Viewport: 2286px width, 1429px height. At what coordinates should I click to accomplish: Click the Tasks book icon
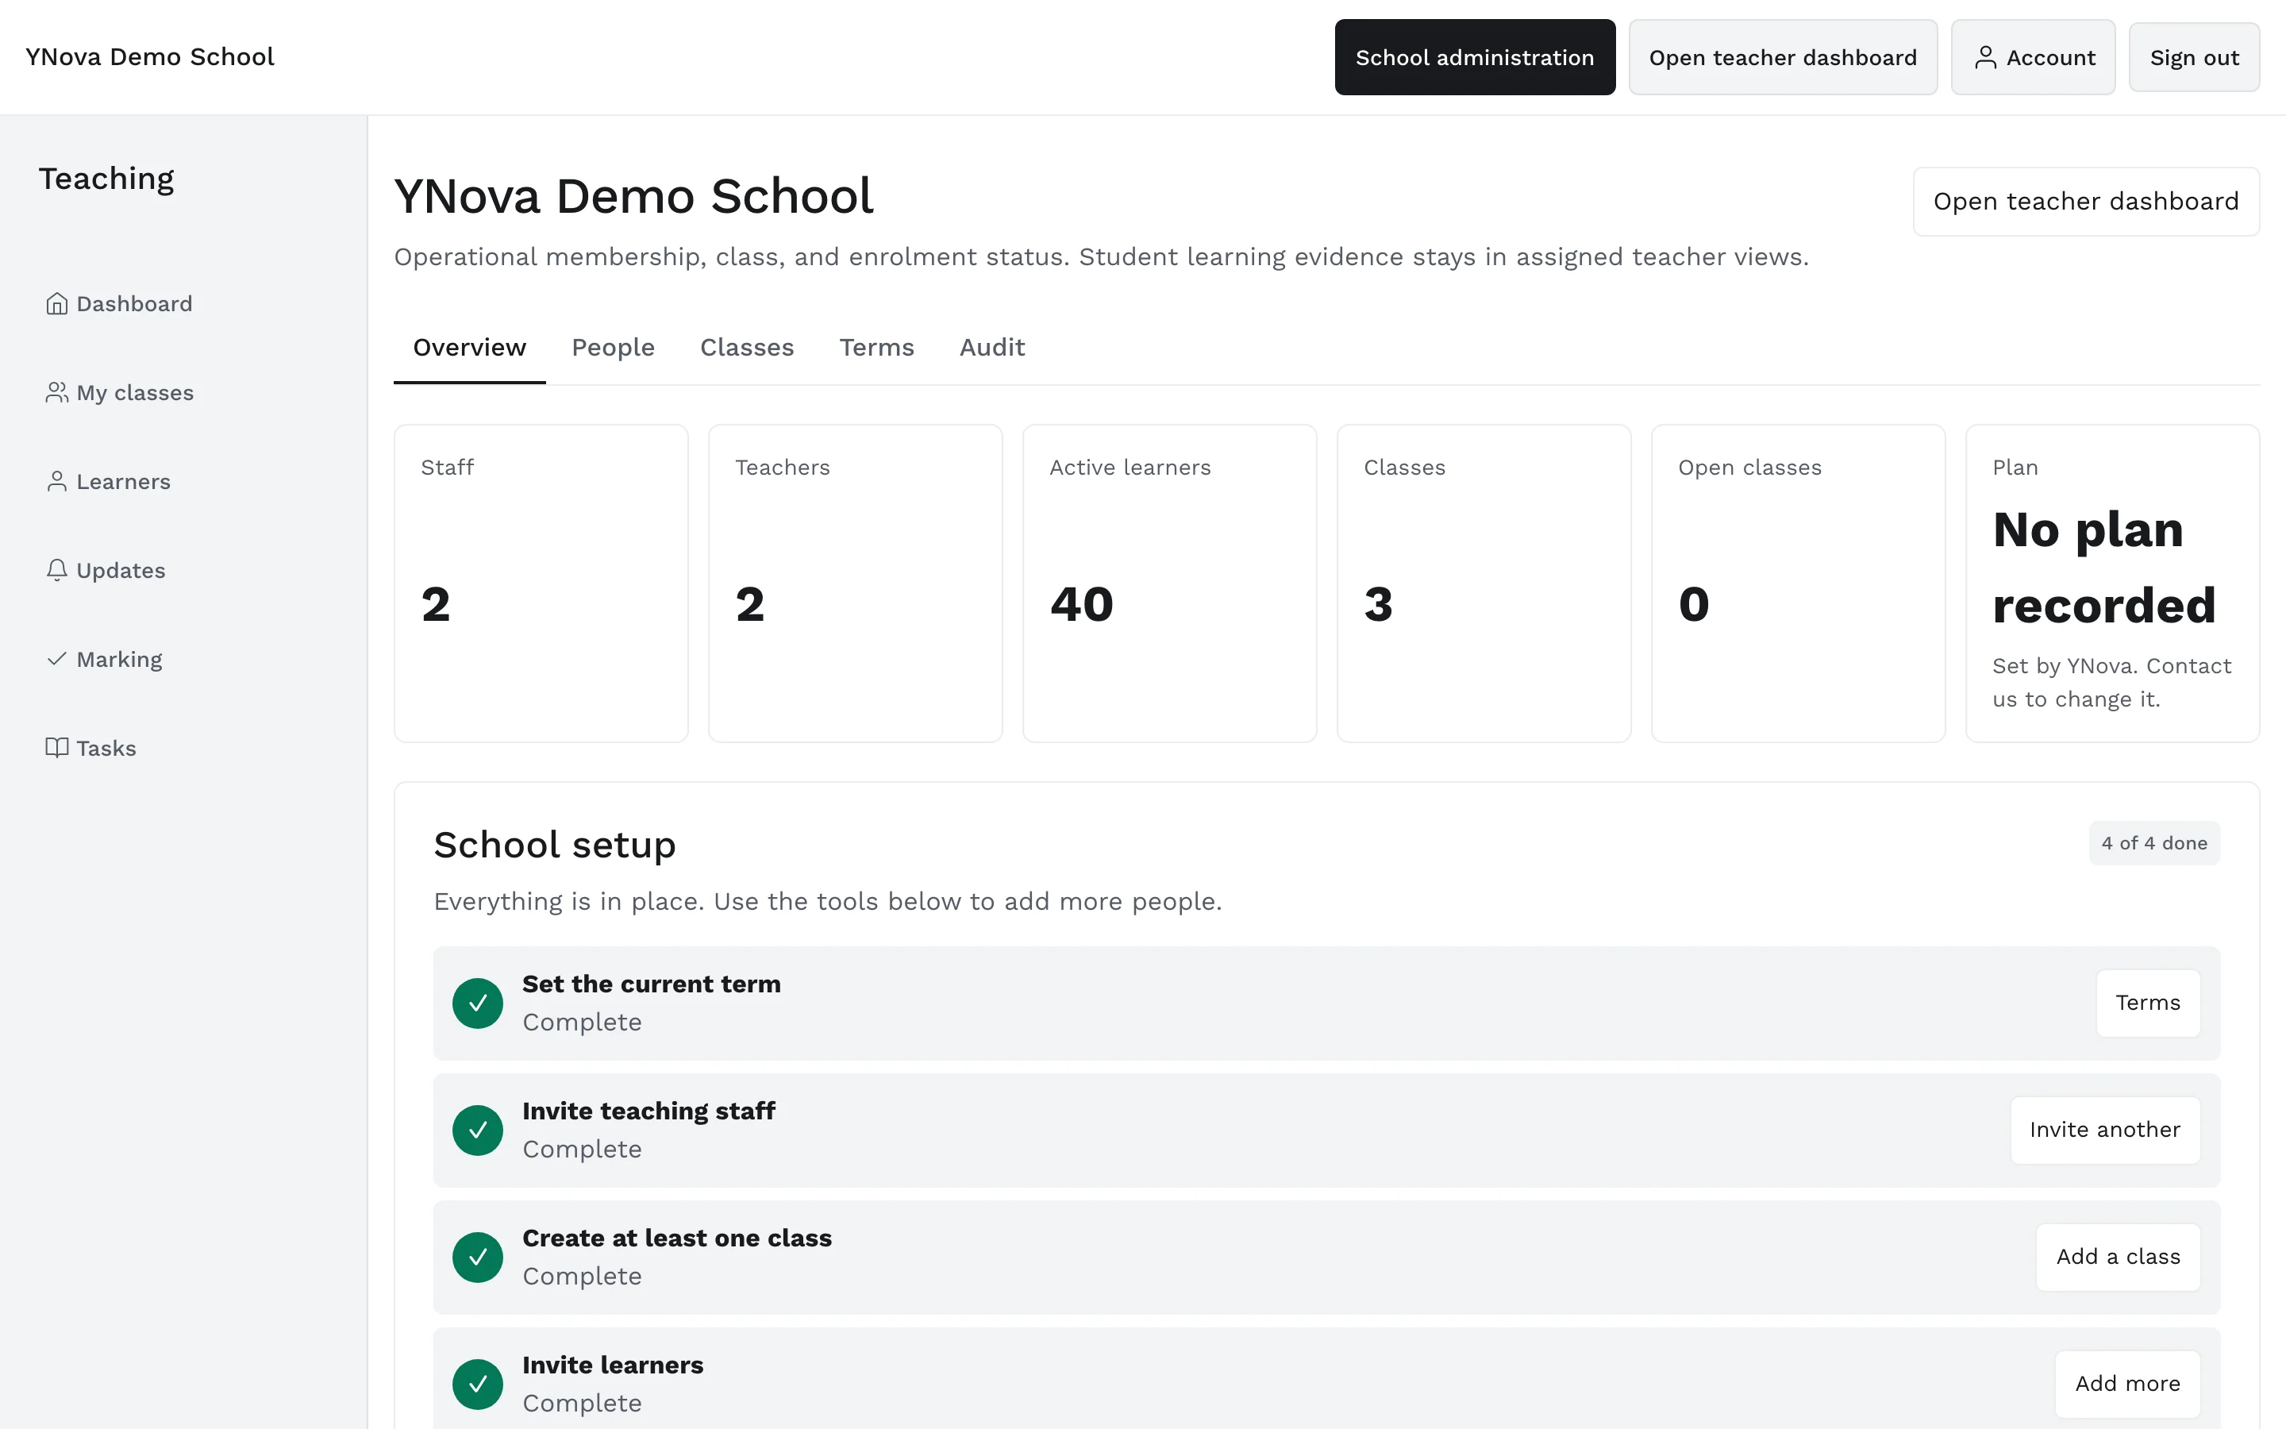[56, 748]
